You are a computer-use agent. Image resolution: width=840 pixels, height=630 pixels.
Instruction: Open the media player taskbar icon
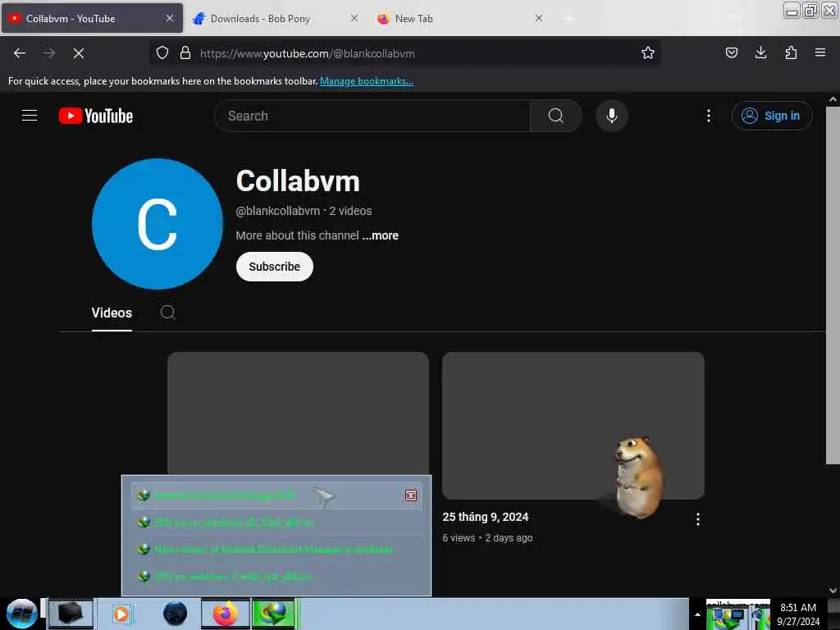coord(121,614)
